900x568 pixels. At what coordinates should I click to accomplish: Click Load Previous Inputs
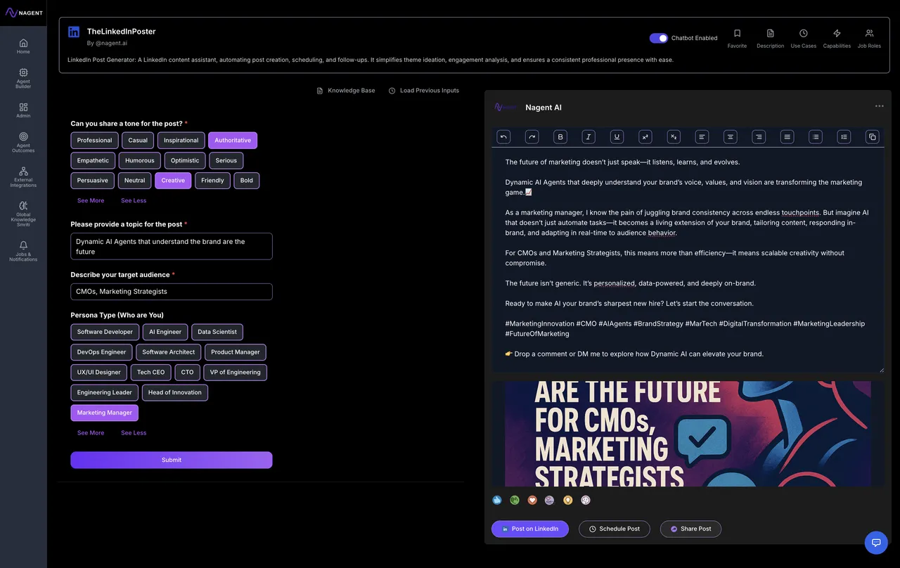[x=424, y=91]
